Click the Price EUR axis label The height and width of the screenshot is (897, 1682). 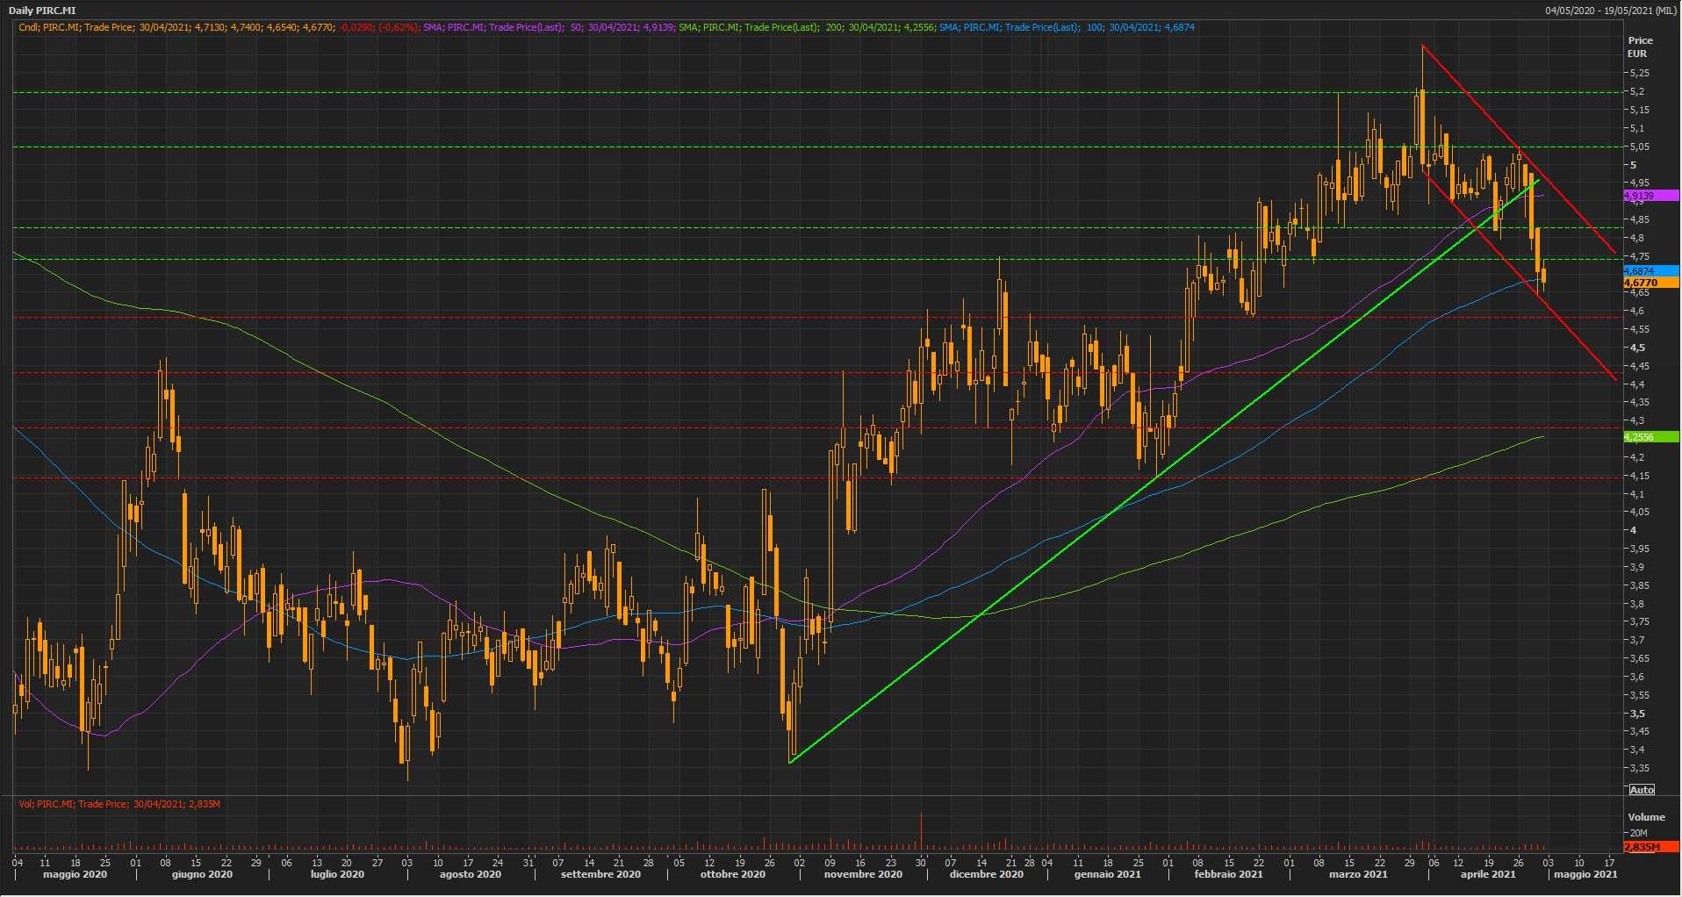point(1639,47)
